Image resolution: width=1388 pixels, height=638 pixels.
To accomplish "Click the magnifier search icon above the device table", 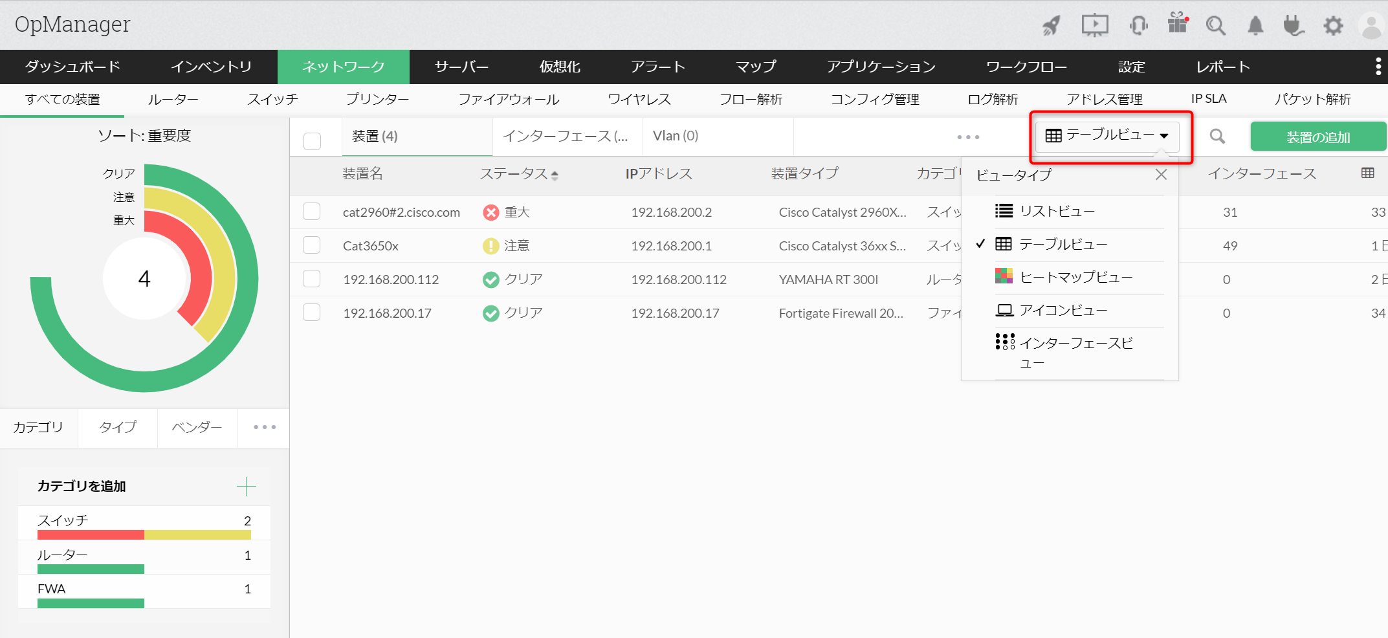I will point(1217,137).
